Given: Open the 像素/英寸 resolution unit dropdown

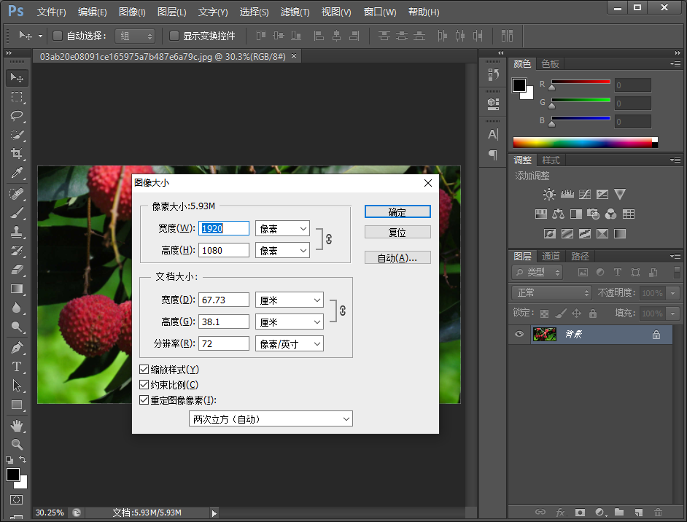Looking at the screenshot, I should tap(289, 344).
